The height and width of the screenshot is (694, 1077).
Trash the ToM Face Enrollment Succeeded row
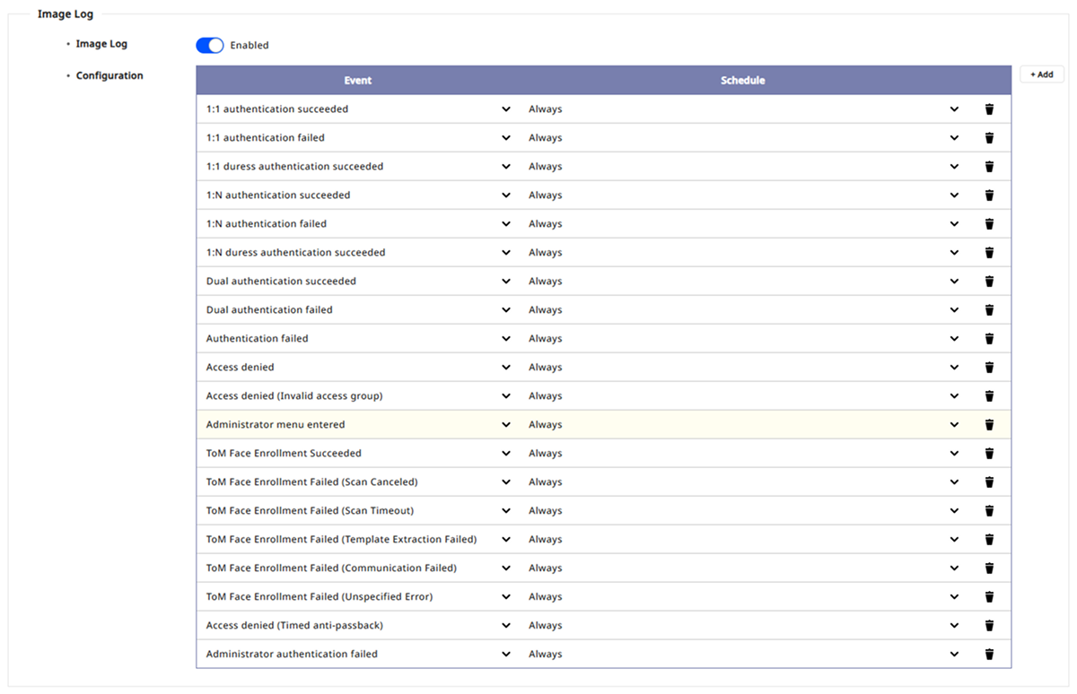989,454
